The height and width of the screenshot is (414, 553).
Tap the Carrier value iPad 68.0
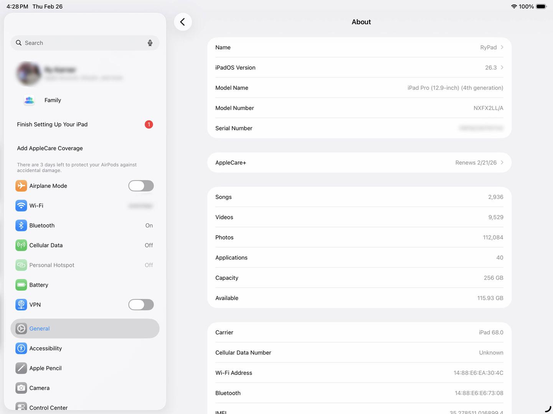click(491, 332)
